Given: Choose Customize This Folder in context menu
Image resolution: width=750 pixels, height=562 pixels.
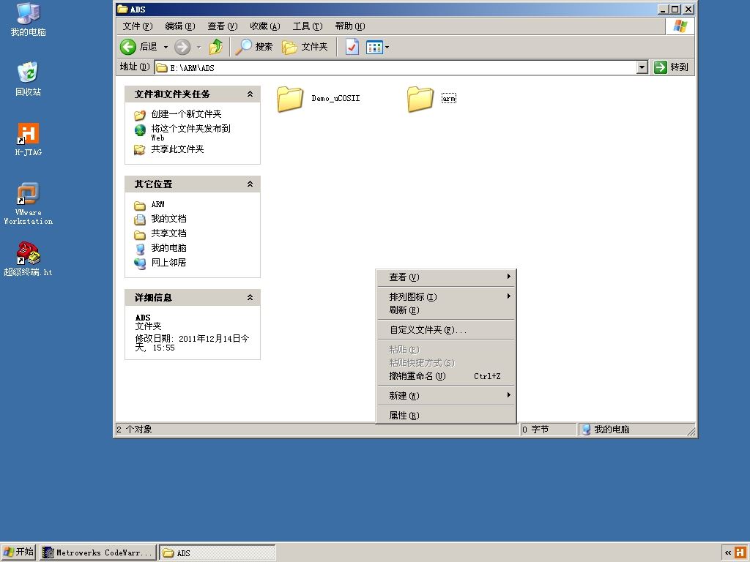Looking at the screenshot, I should point(446,330).
